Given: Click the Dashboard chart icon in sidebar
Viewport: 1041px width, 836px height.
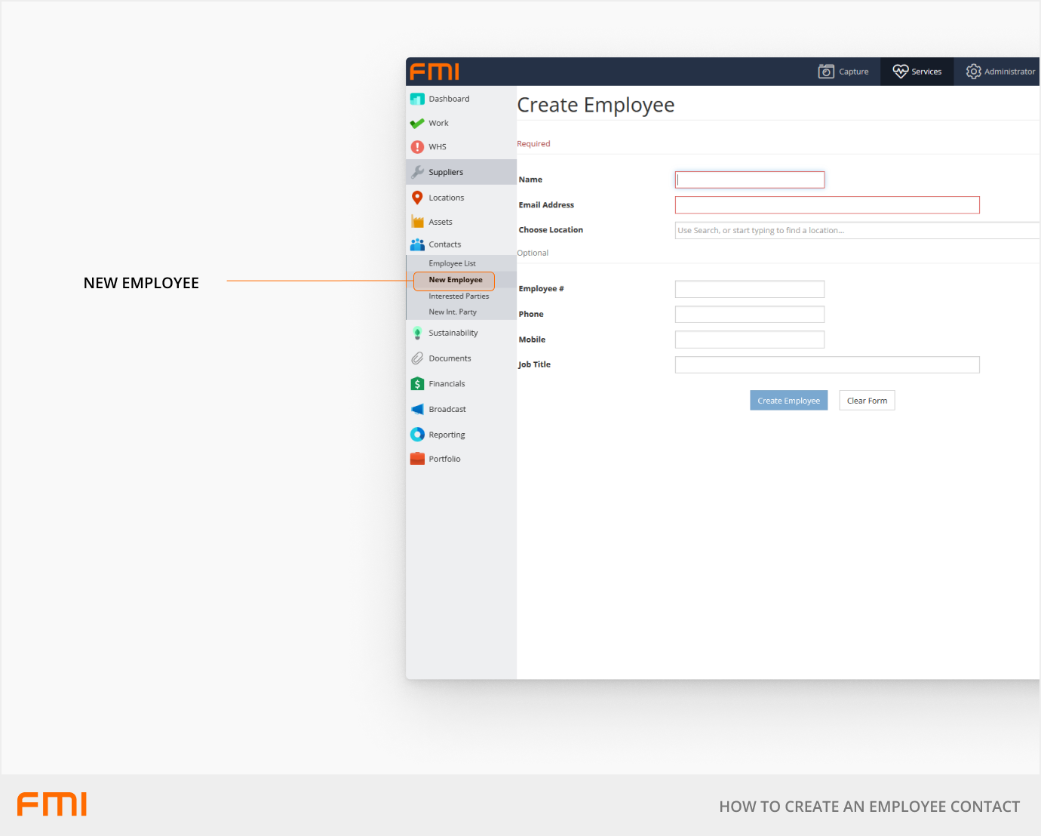Looking at the screenshot, I should click(417, 99).
